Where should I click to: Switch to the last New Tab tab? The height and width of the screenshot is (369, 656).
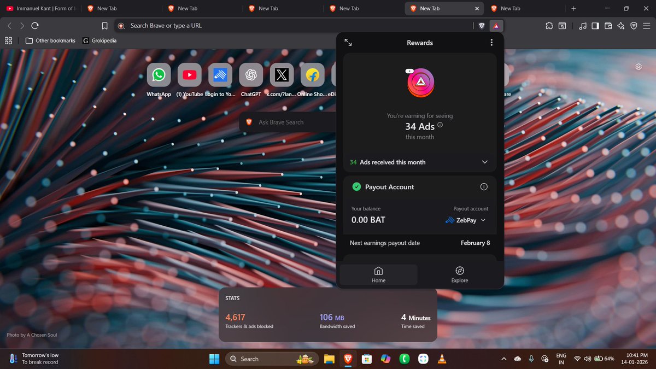tap(525, 8)
